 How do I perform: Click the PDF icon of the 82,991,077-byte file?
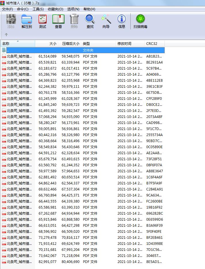point(4,262)
